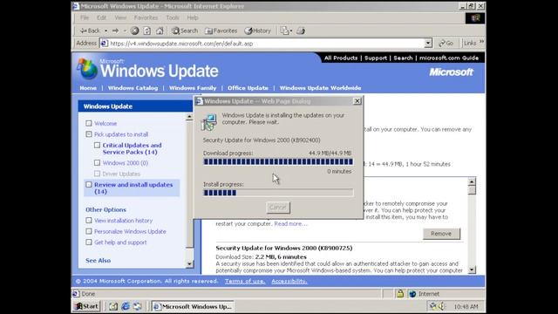Toggle the Pick updates to install box
The width and height of the screenshot is (558, 314).
tap(89, 134)
